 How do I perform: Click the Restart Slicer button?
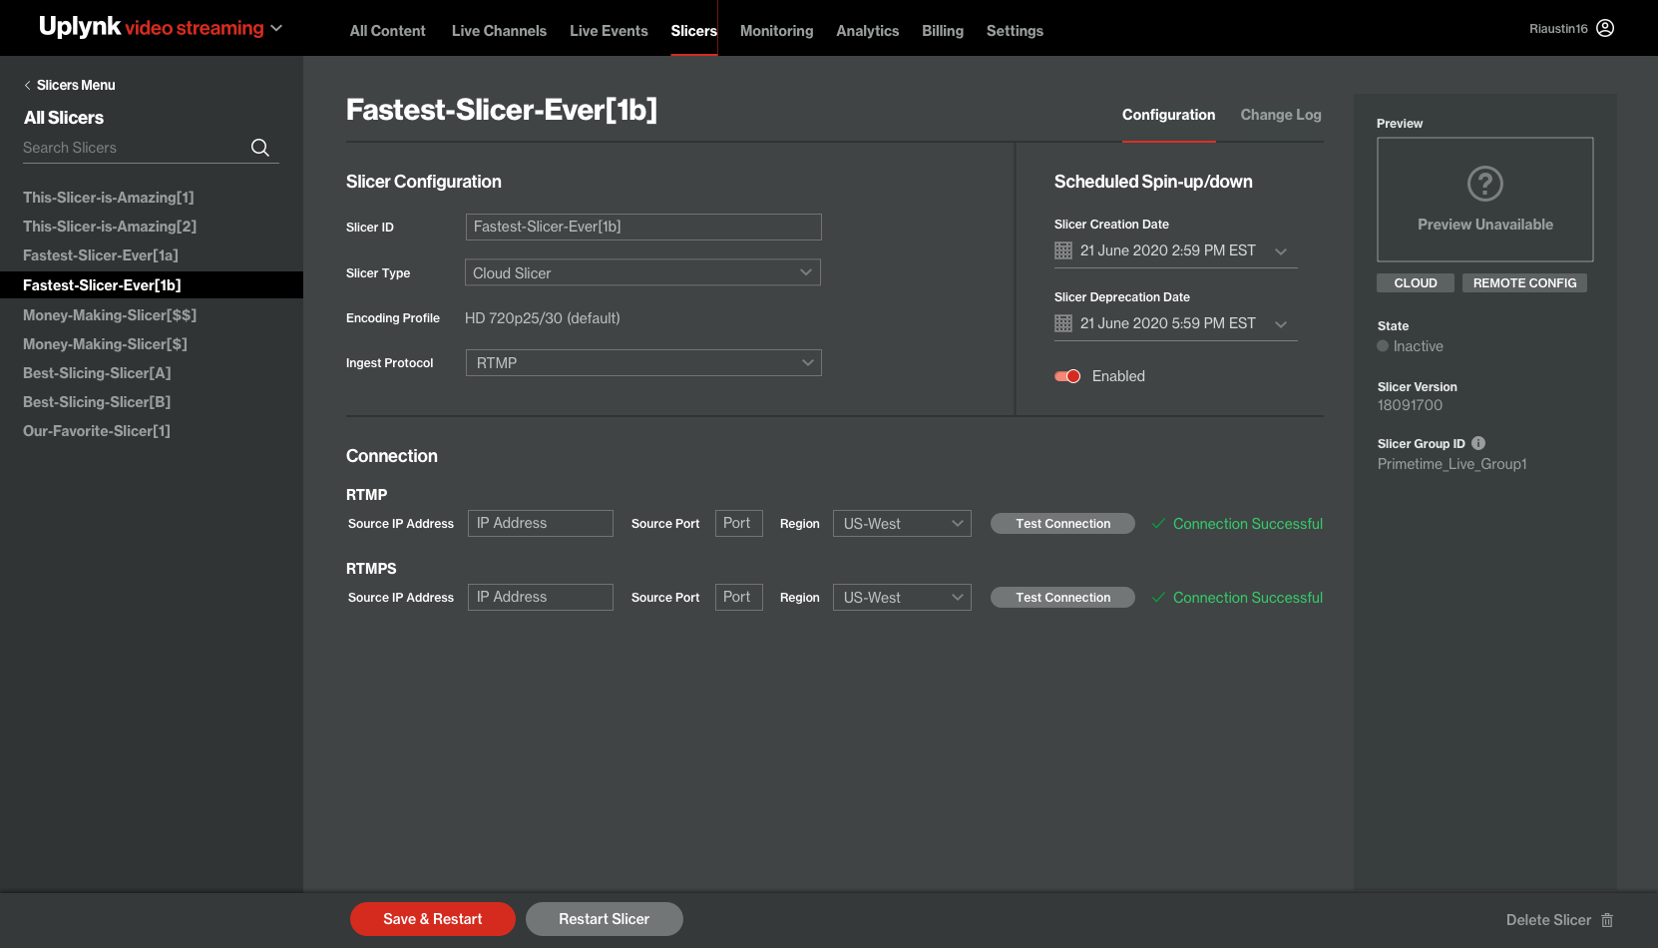coord(604,919)
